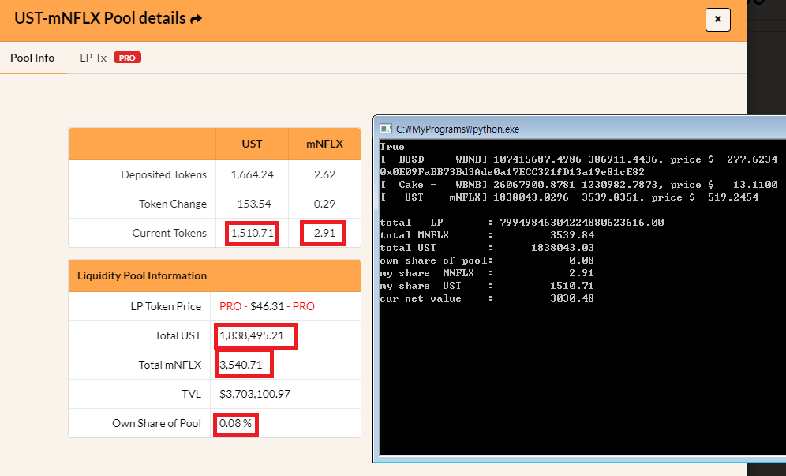Select Token Change value -153.54
Image resolution: width=786 pixels, height=476 pixels.
253,204
